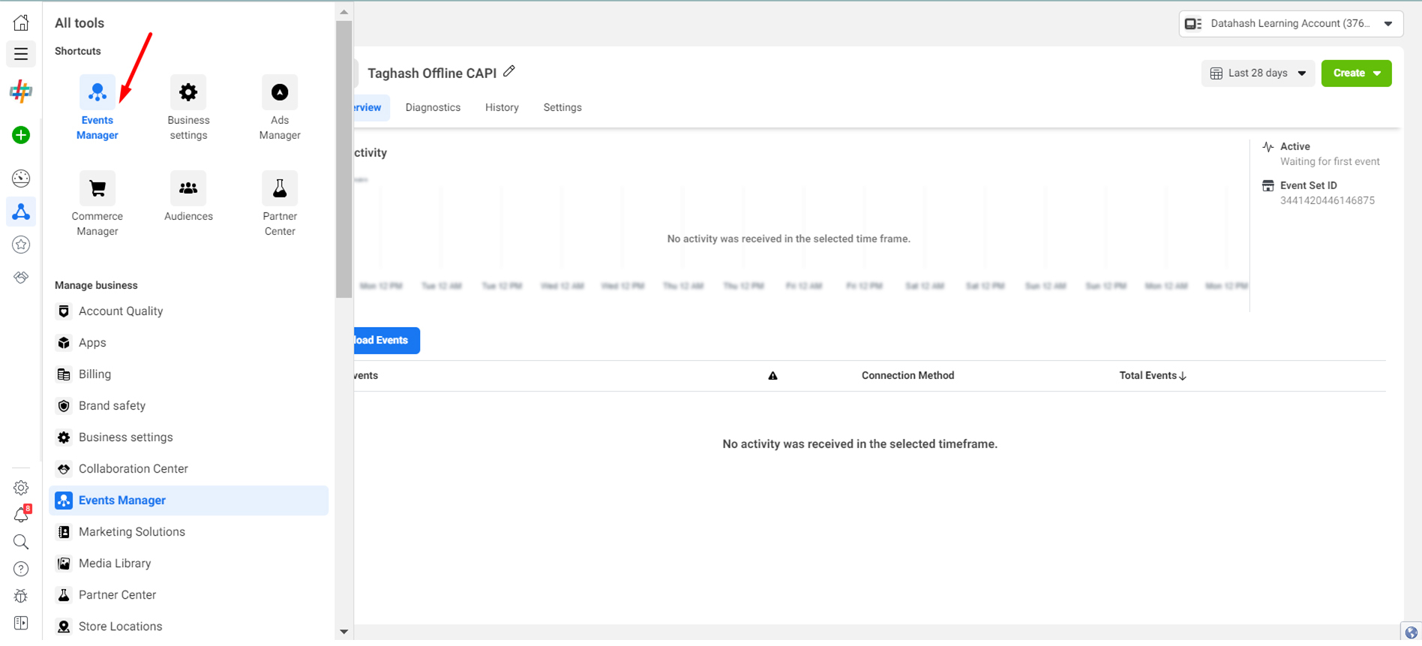This screenshot has height=646, width=1422.
Task: Click the All tools panel scrollbar thumb
Action: click(343, 159)
